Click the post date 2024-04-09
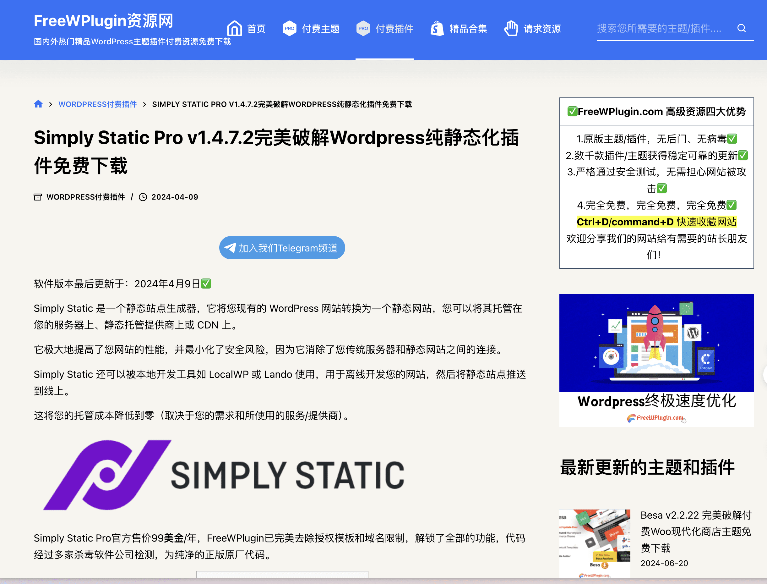 click(175, 197)
